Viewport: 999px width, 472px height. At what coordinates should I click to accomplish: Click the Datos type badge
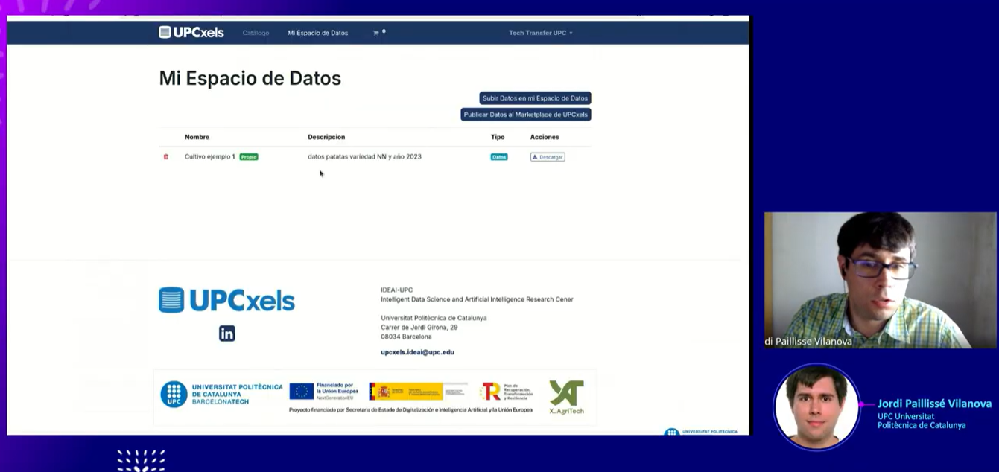click(499, 157)
